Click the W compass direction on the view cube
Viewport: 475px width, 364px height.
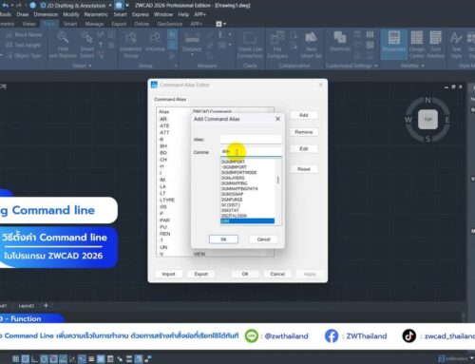[x=408, y=120]
